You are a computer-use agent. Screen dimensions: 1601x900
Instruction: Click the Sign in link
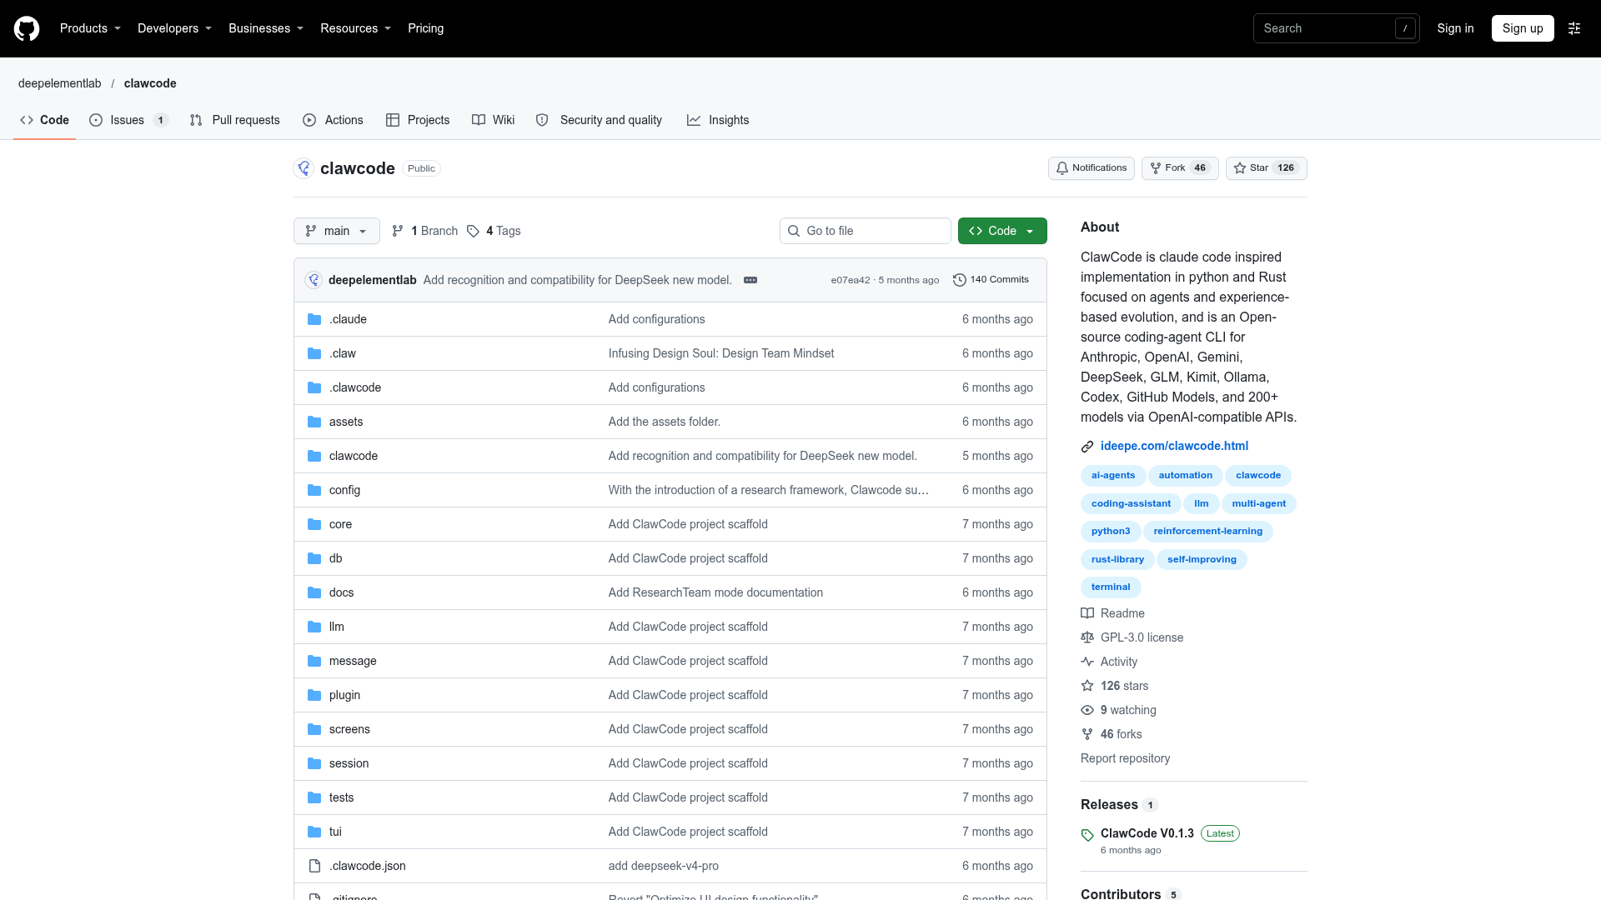[1455, 28]
